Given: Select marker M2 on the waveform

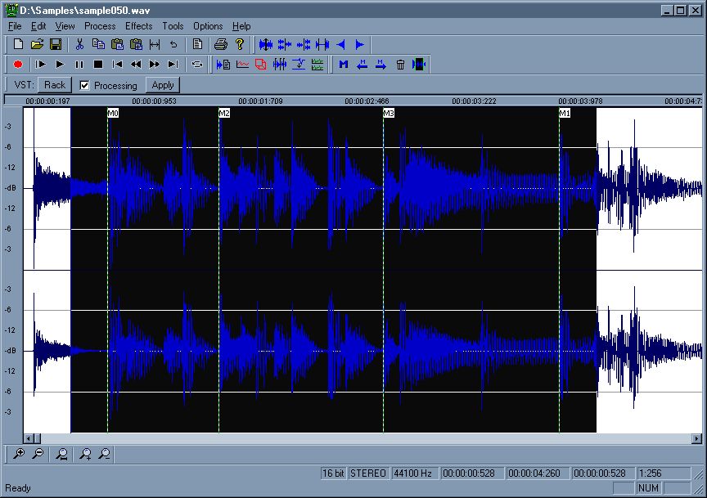Looking at the screenshot, I should [x=224, y=113].
